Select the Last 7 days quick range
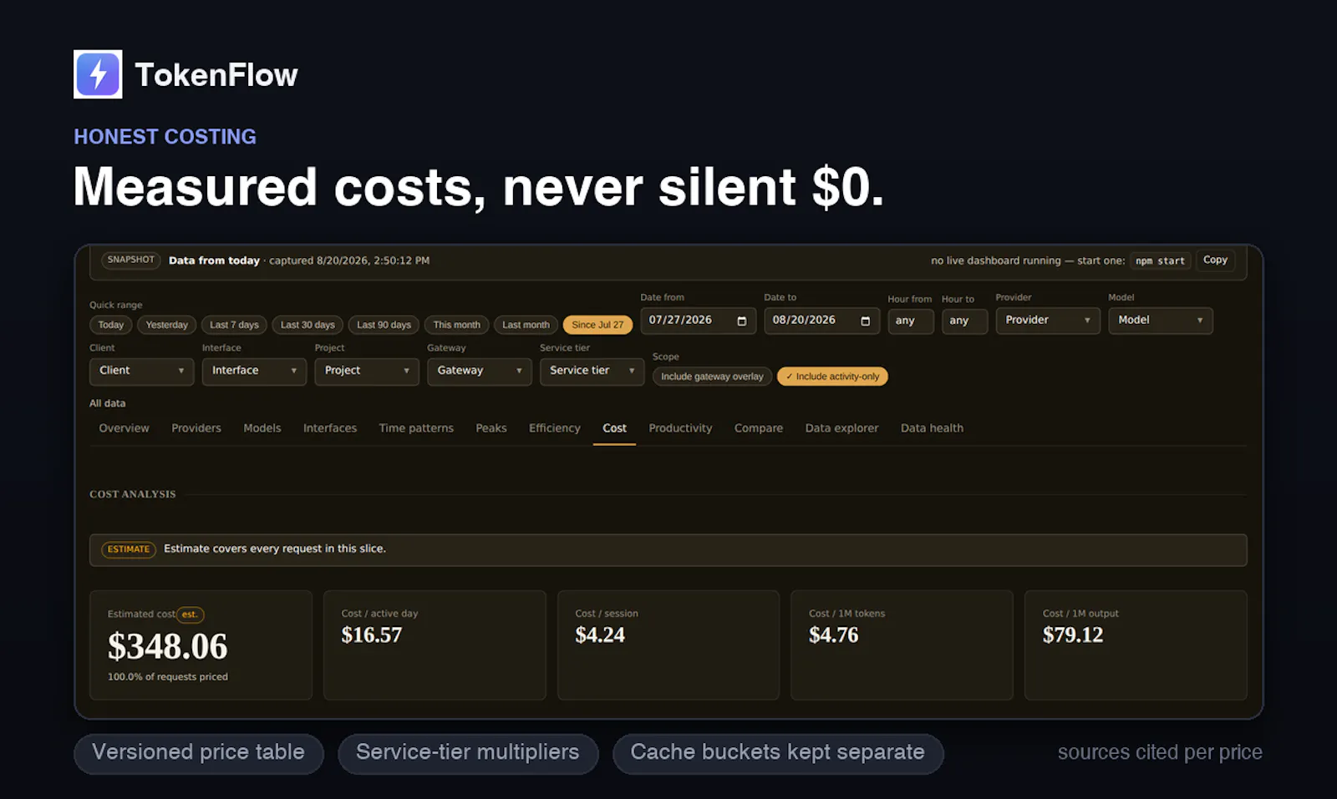The width and height of the screenshot is (1337, 799). point(234,325)
